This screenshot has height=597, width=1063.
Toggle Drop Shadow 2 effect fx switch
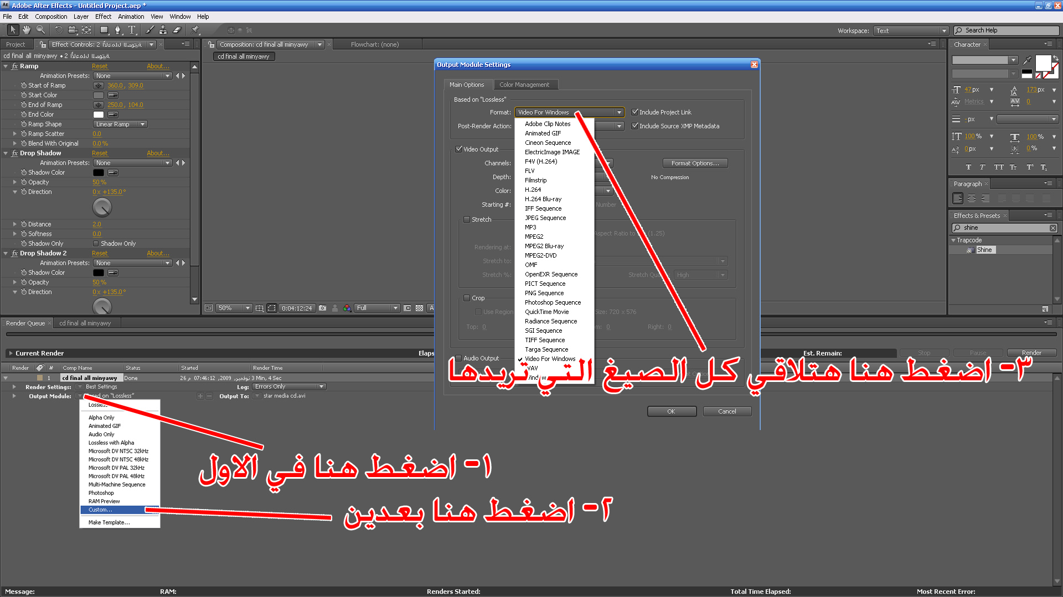click(14, 253)
